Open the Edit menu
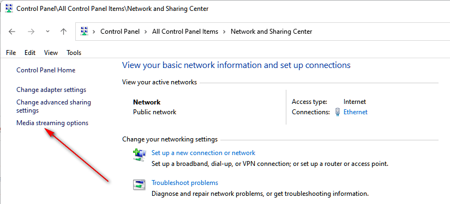Image resolution: width=450 pixels, height=204 pixels. tap(30, 53)
